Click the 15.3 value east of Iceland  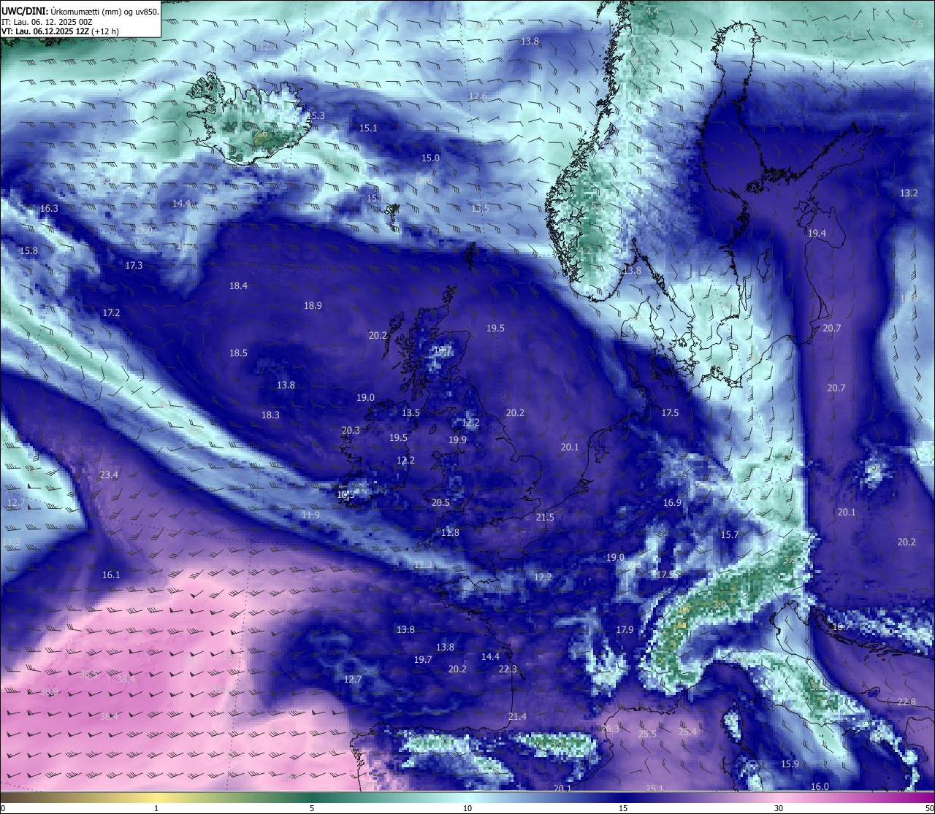coord(316,115)
